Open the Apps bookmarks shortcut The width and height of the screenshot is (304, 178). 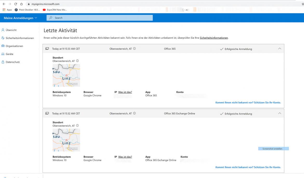7,10
